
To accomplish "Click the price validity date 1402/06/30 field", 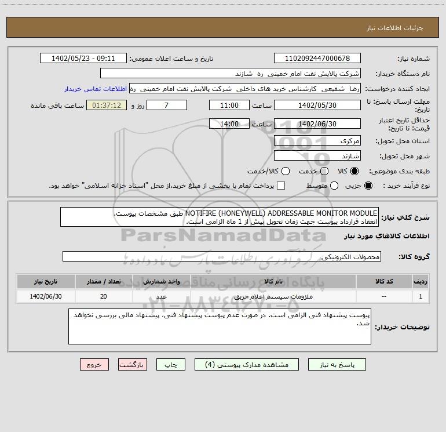I will [317, 124].
